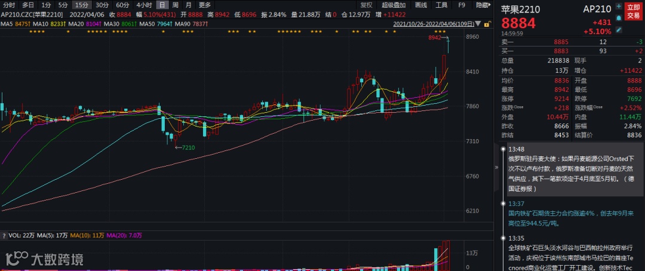Click the VOL: 22万 volume label

pyautogui.click(x=21, y=236)
